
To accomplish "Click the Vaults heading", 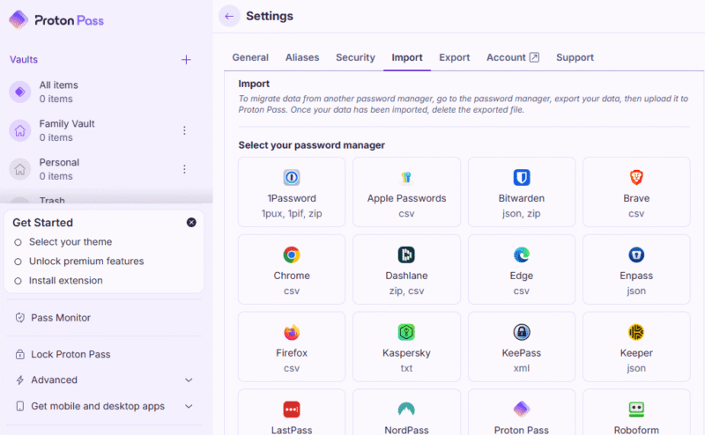I will coord(24,59).
